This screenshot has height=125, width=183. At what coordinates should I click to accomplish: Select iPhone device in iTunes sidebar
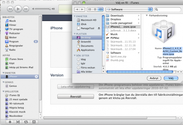[x=20, y=77]
